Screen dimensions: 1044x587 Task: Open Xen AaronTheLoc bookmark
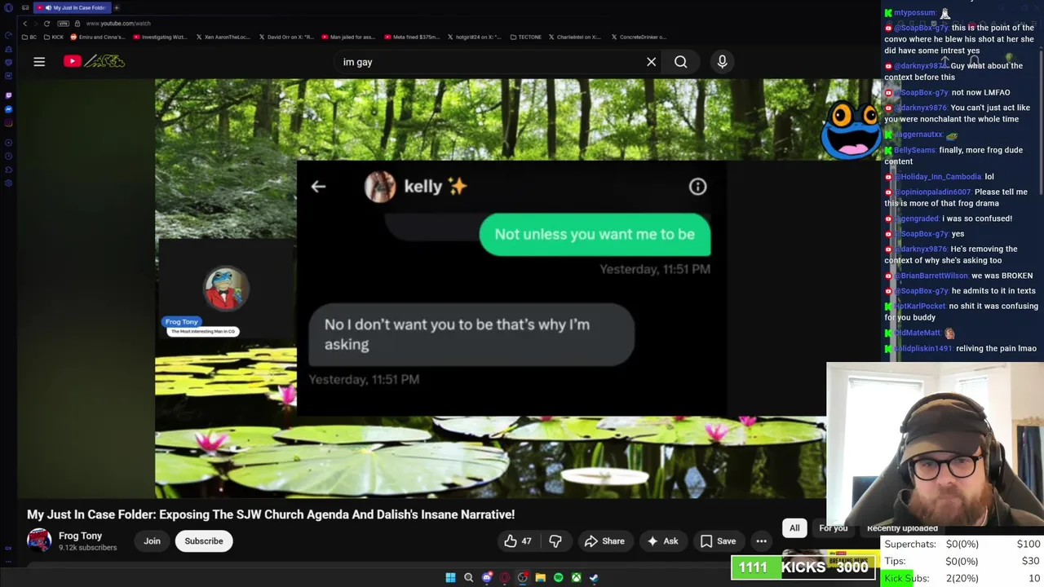223,37
